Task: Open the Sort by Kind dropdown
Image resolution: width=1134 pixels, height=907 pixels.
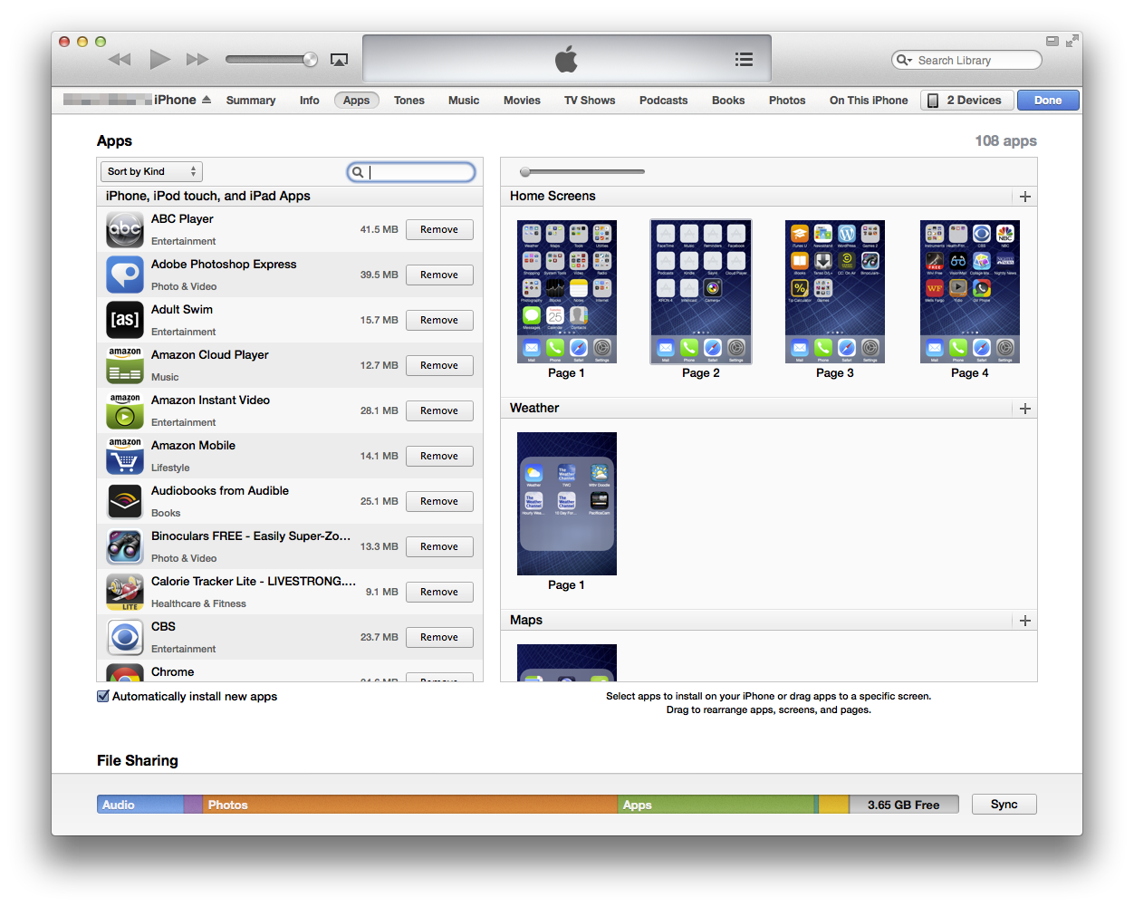Action: [x=150, y=171]
